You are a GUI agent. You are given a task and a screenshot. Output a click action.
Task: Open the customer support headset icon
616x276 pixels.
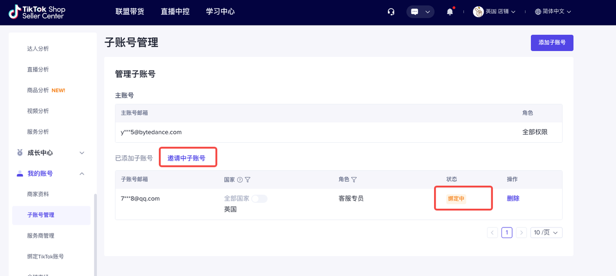(391, 12)
